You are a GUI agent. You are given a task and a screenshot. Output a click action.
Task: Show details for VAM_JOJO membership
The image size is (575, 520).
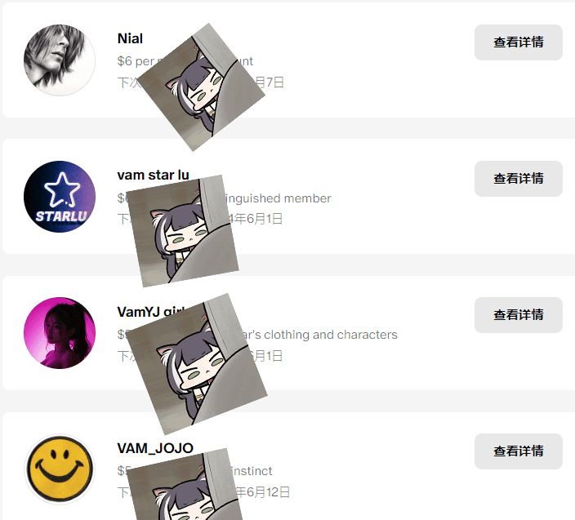(518, 451)
